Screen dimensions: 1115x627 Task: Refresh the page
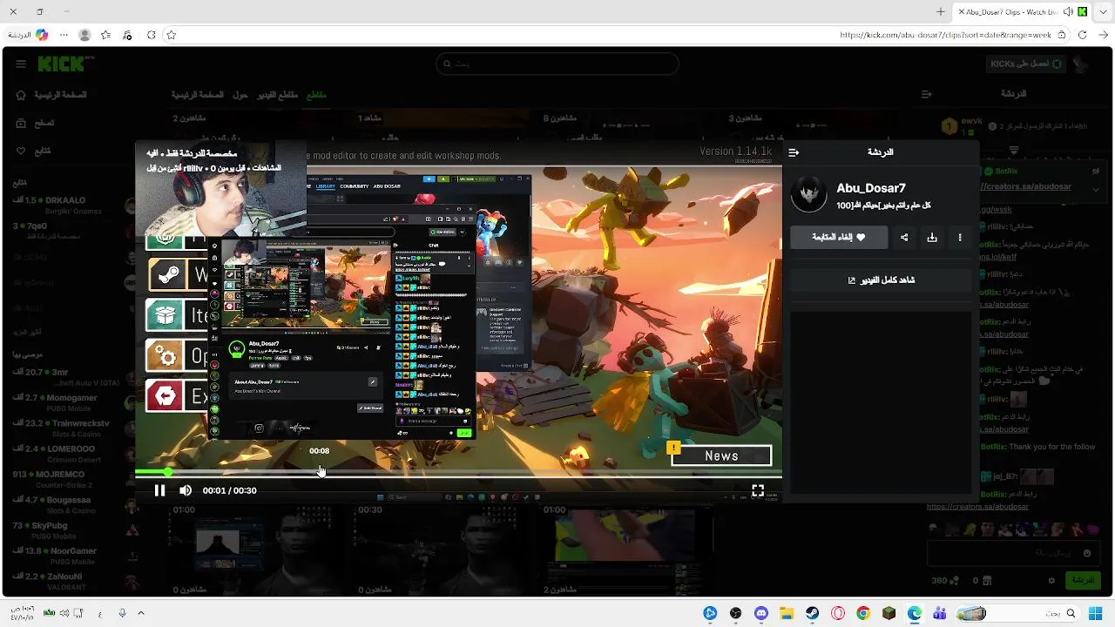(1082, 35)
